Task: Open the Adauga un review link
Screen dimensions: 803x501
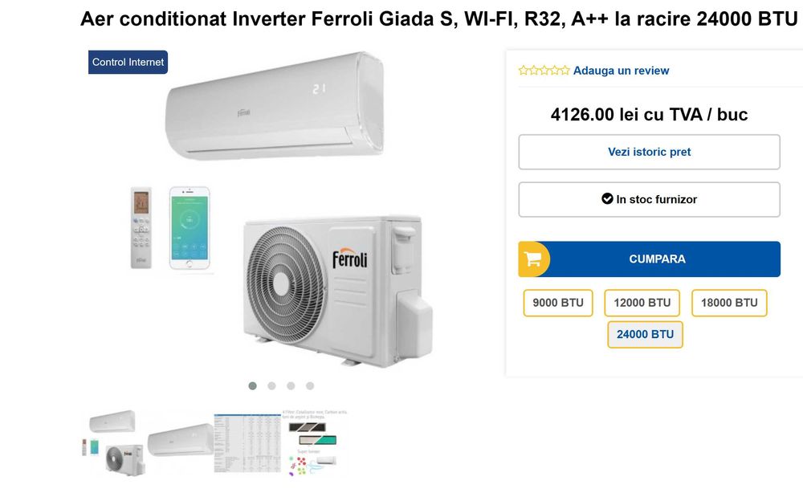Action: tap(621, 71)
